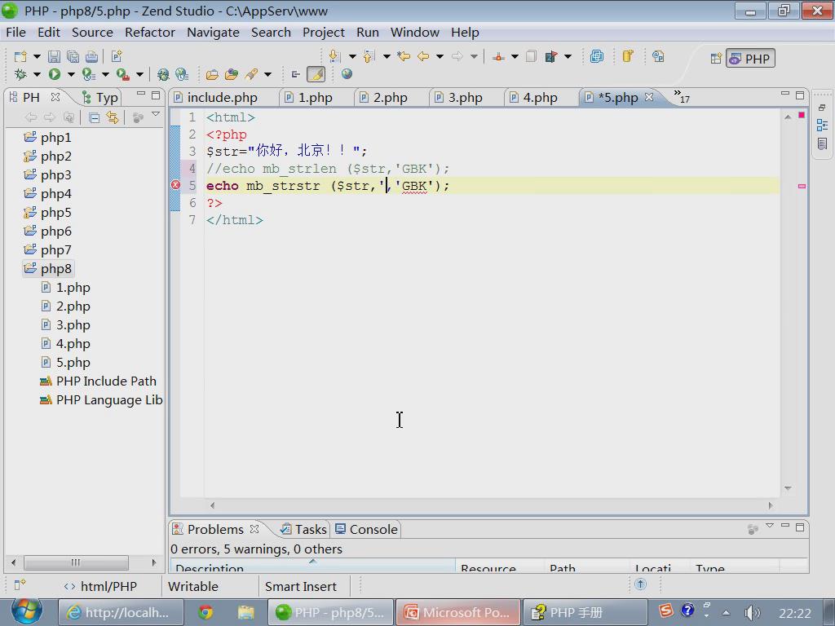
Task: Click the Next Annotation arrow icon
Action: pyautogui.click(x=334, y=56)
